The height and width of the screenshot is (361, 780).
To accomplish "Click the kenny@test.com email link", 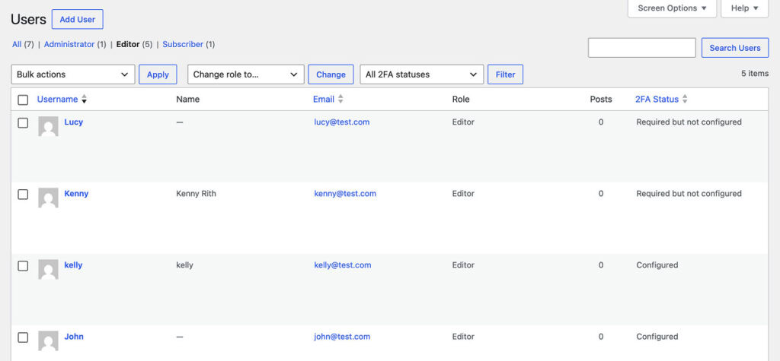I will pyautogui.click(x=345, y=193).
